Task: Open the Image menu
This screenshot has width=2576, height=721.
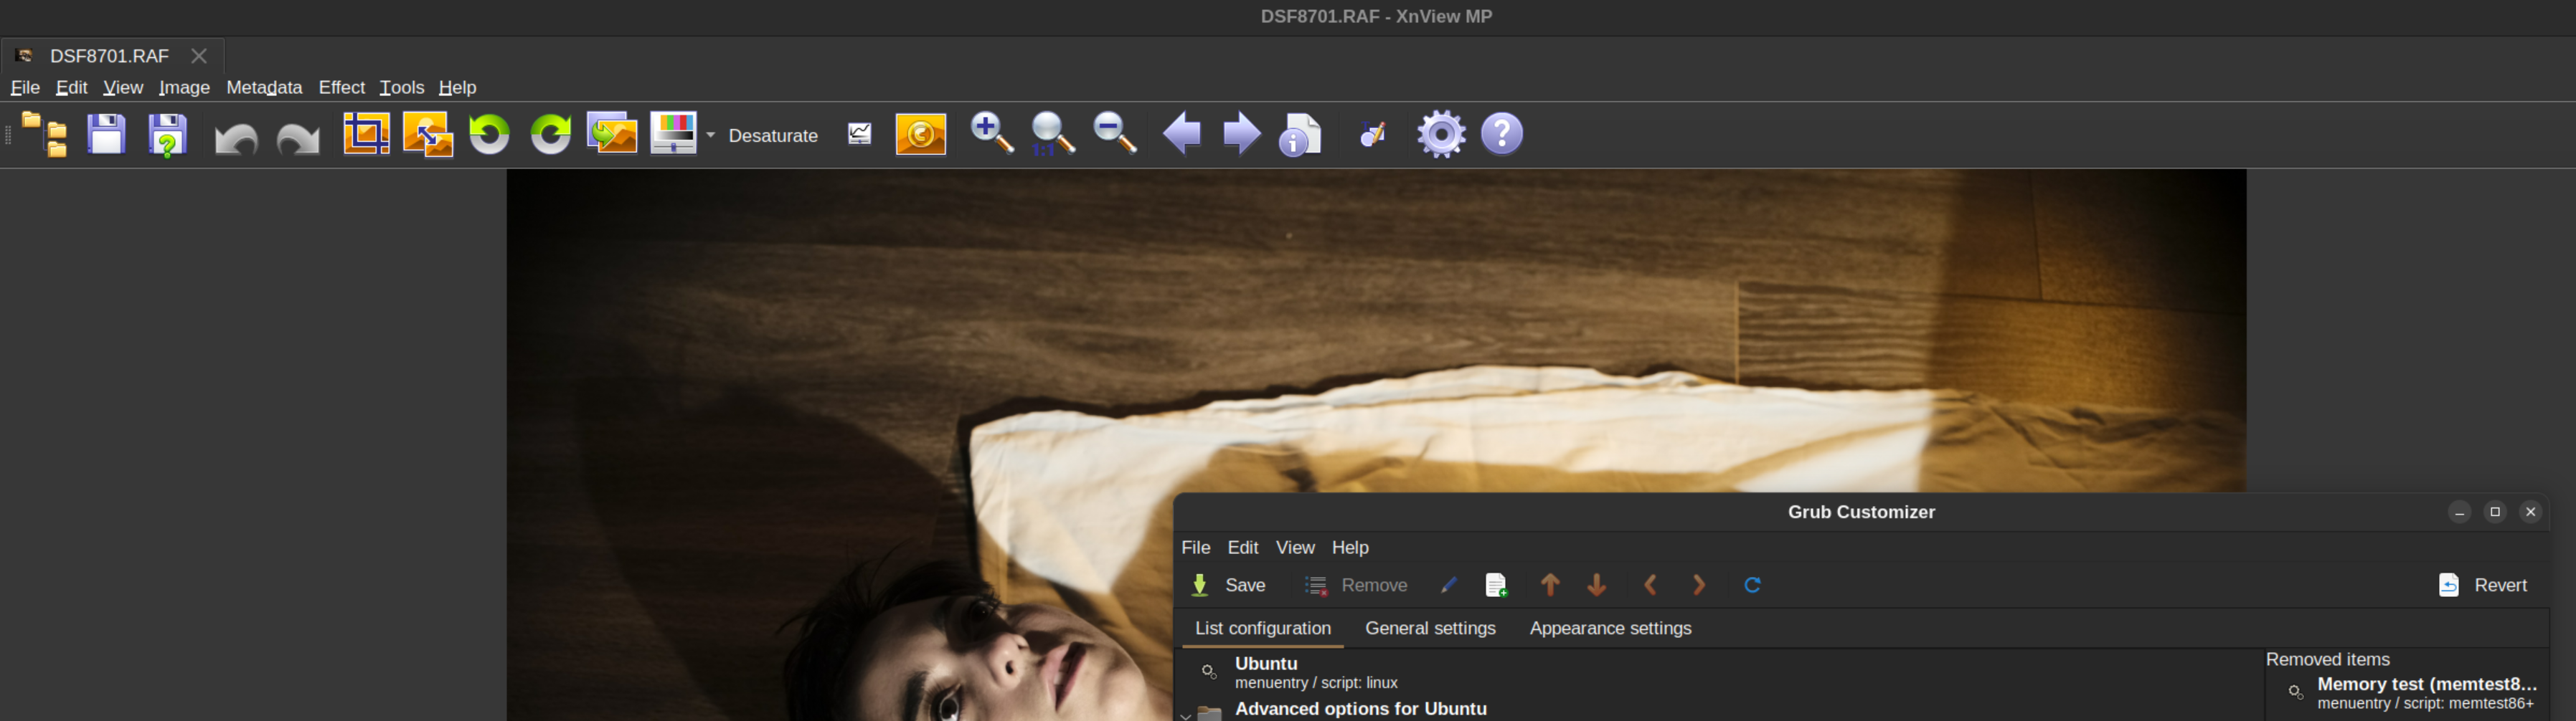Action: [184, 88]
